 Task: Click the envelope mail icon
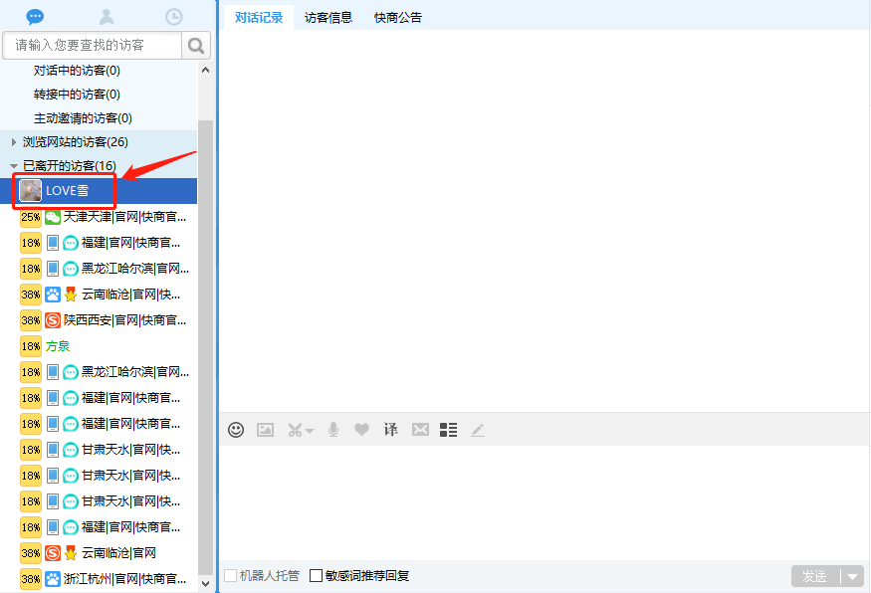tap(420, 430)
